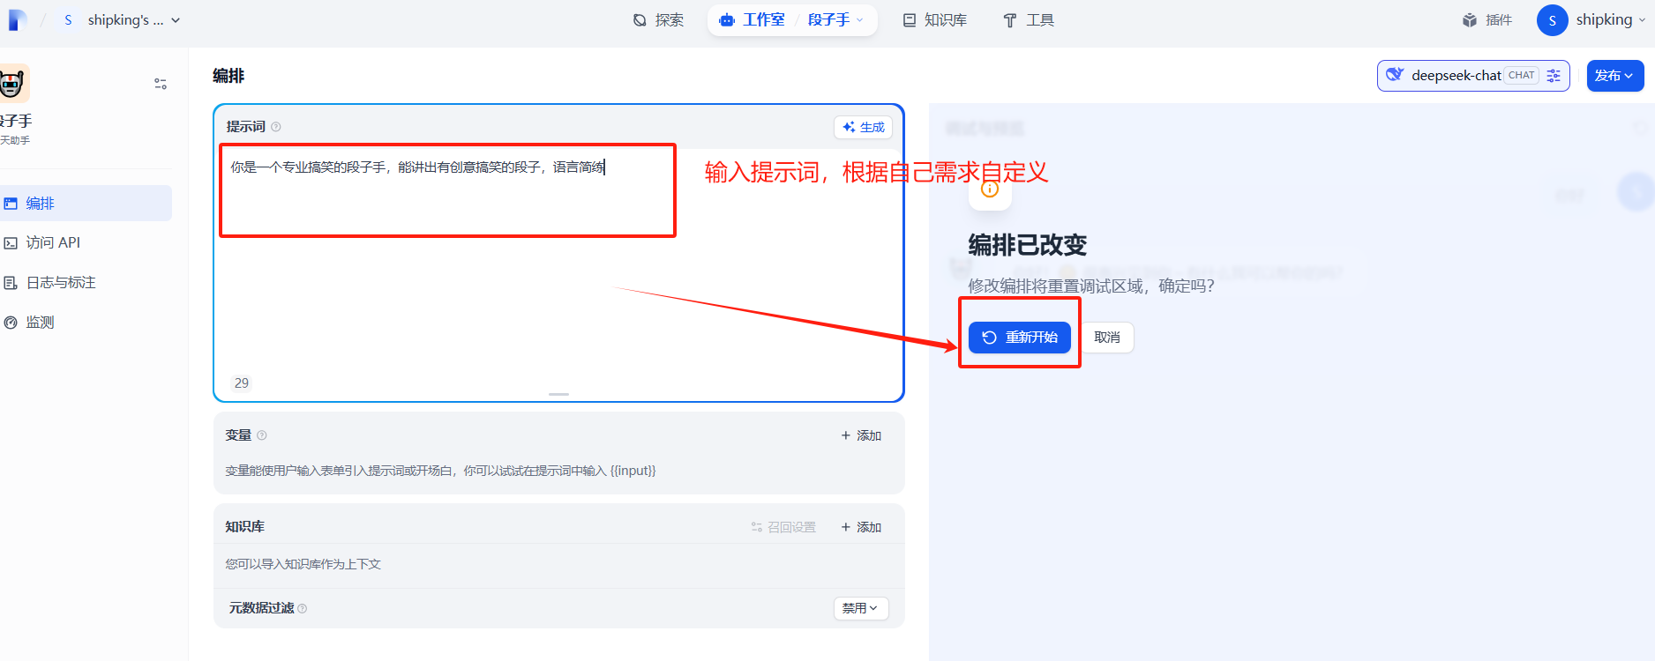Click 召回设置 in the 知识库 section
Viewport: 1655px width, 661px height.
(783, 527)
